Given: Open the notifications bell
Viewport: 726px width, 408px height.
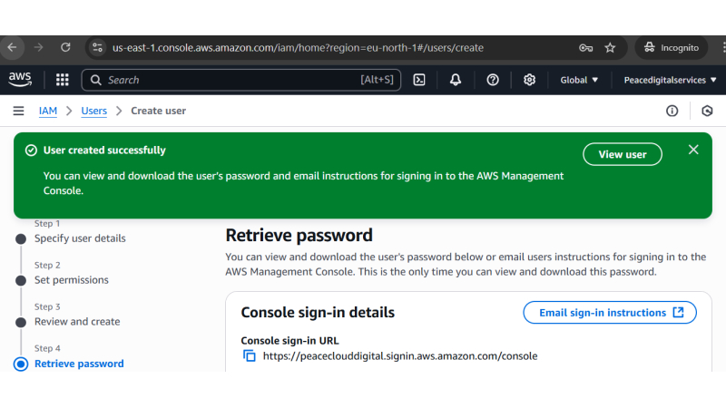Looking at the screenshot, I should 456,80.
